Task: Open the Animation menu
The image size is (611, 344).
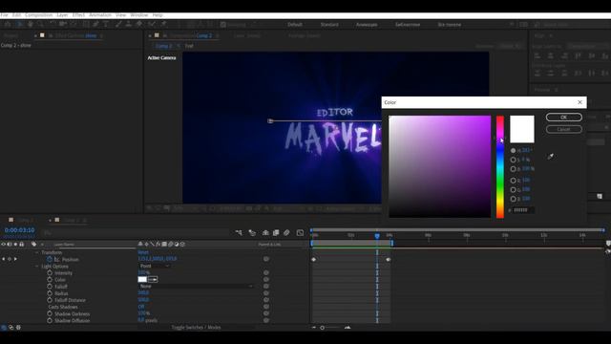Action: click(x=100, y=15)
